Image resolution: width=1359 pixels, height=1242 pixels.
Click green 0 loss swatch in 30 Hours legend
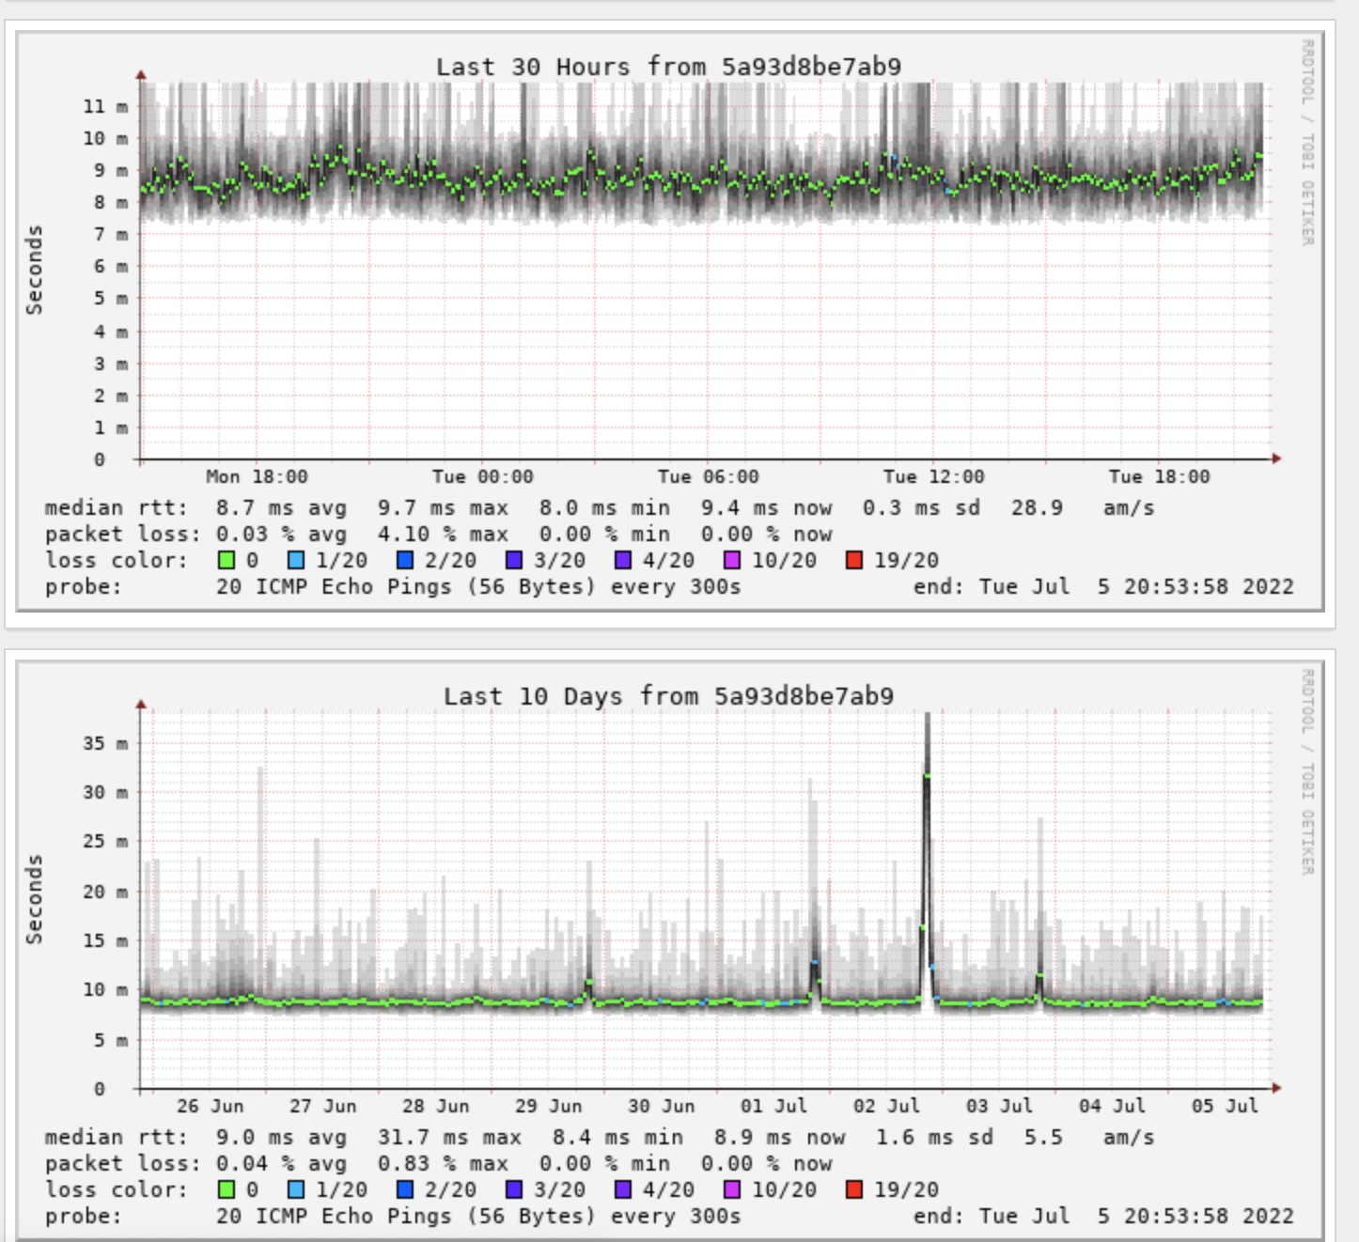pyautogui.click(x=226, y=560)
